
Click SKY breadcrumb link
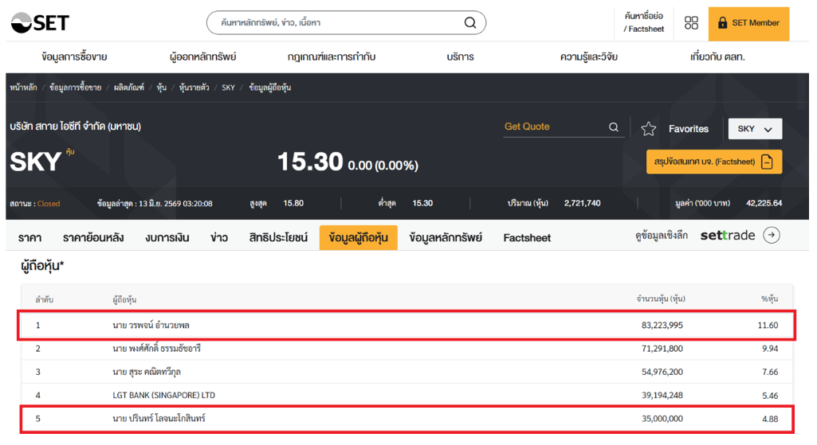[228, 88]
